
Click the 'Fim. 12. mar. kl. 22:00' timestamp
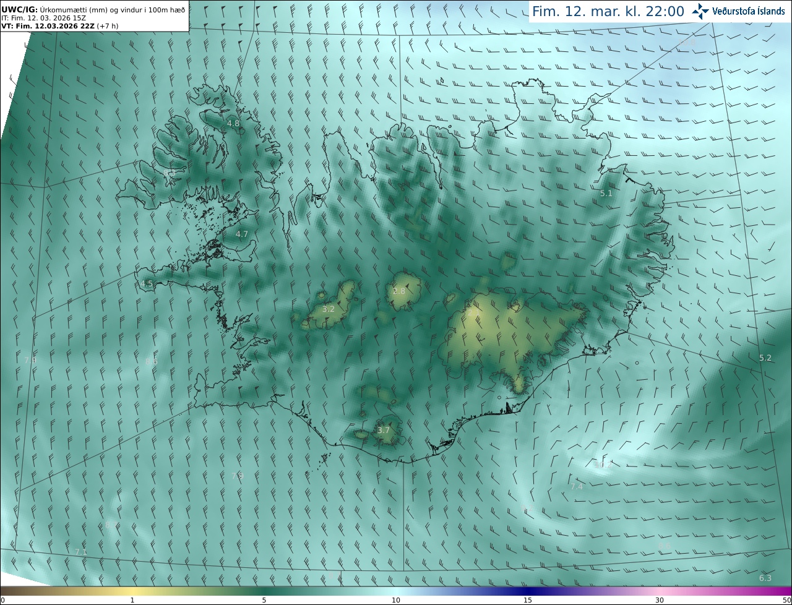[x=608, y=12]
